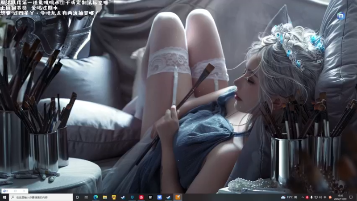Viewport: 357px width, 201px height.
Task: Open the teal power-circle app on taskbar
Action: tap(132, 197)
